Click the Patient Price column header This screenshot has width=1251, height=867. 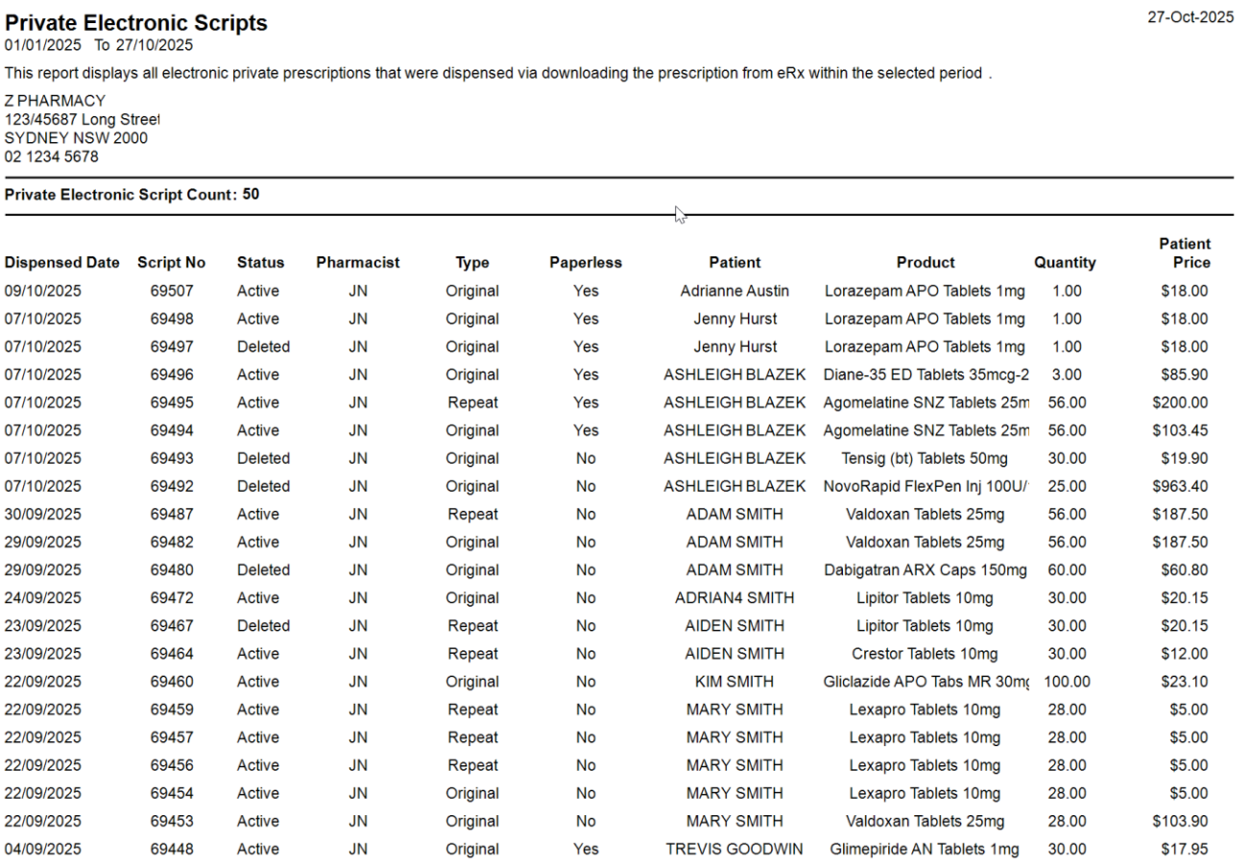[1186, 253]
